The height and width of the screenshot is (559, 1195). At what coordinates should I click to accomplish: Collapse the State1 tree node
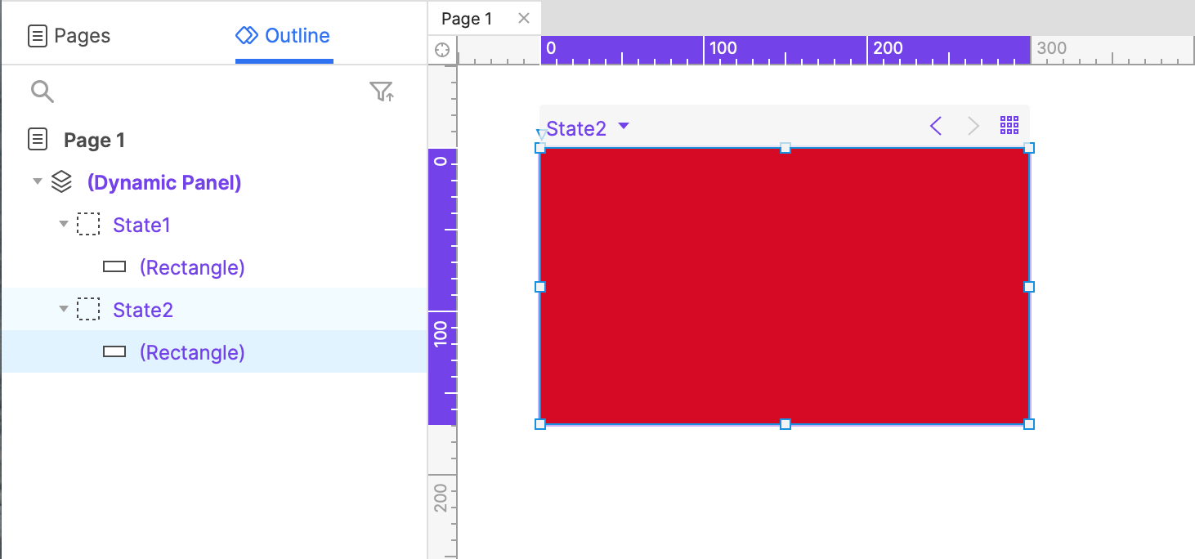point(64,224)
